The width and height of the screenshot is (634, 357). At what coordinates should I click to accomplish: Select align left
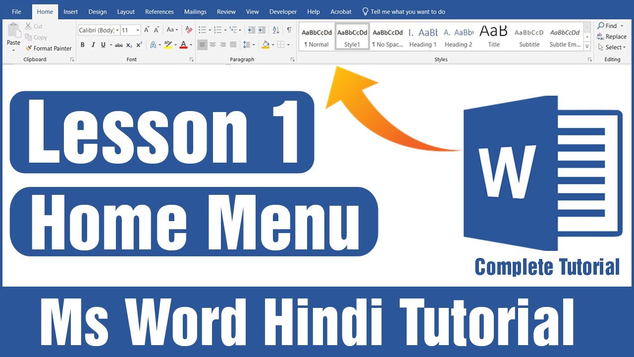click(202, 45)
